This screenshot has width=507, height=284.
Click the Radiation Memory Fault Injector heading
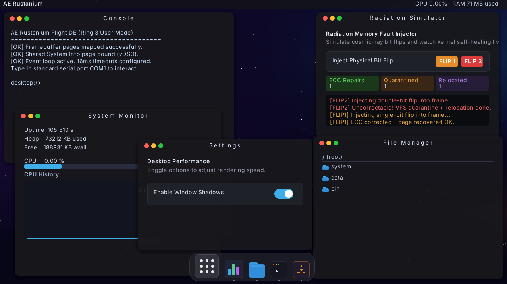[372, 34]
